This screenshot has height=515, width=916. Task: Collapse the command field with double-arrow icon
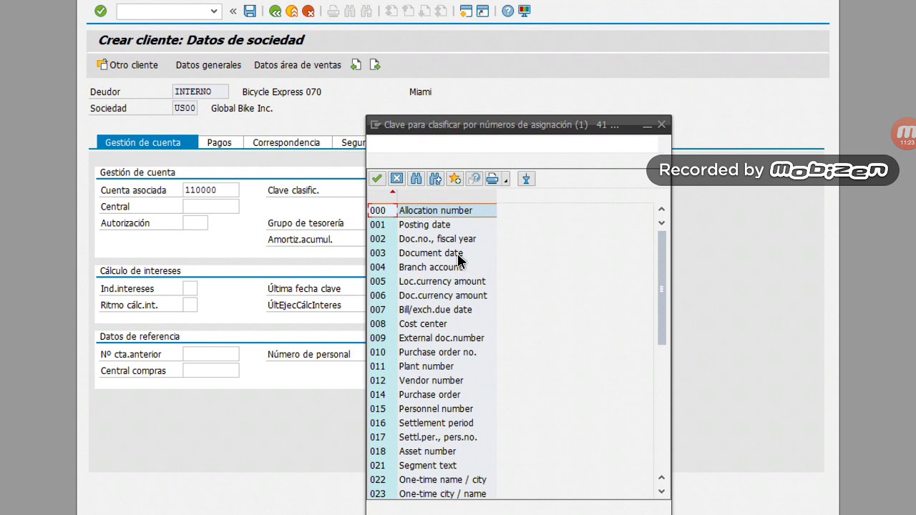[233, 11]
